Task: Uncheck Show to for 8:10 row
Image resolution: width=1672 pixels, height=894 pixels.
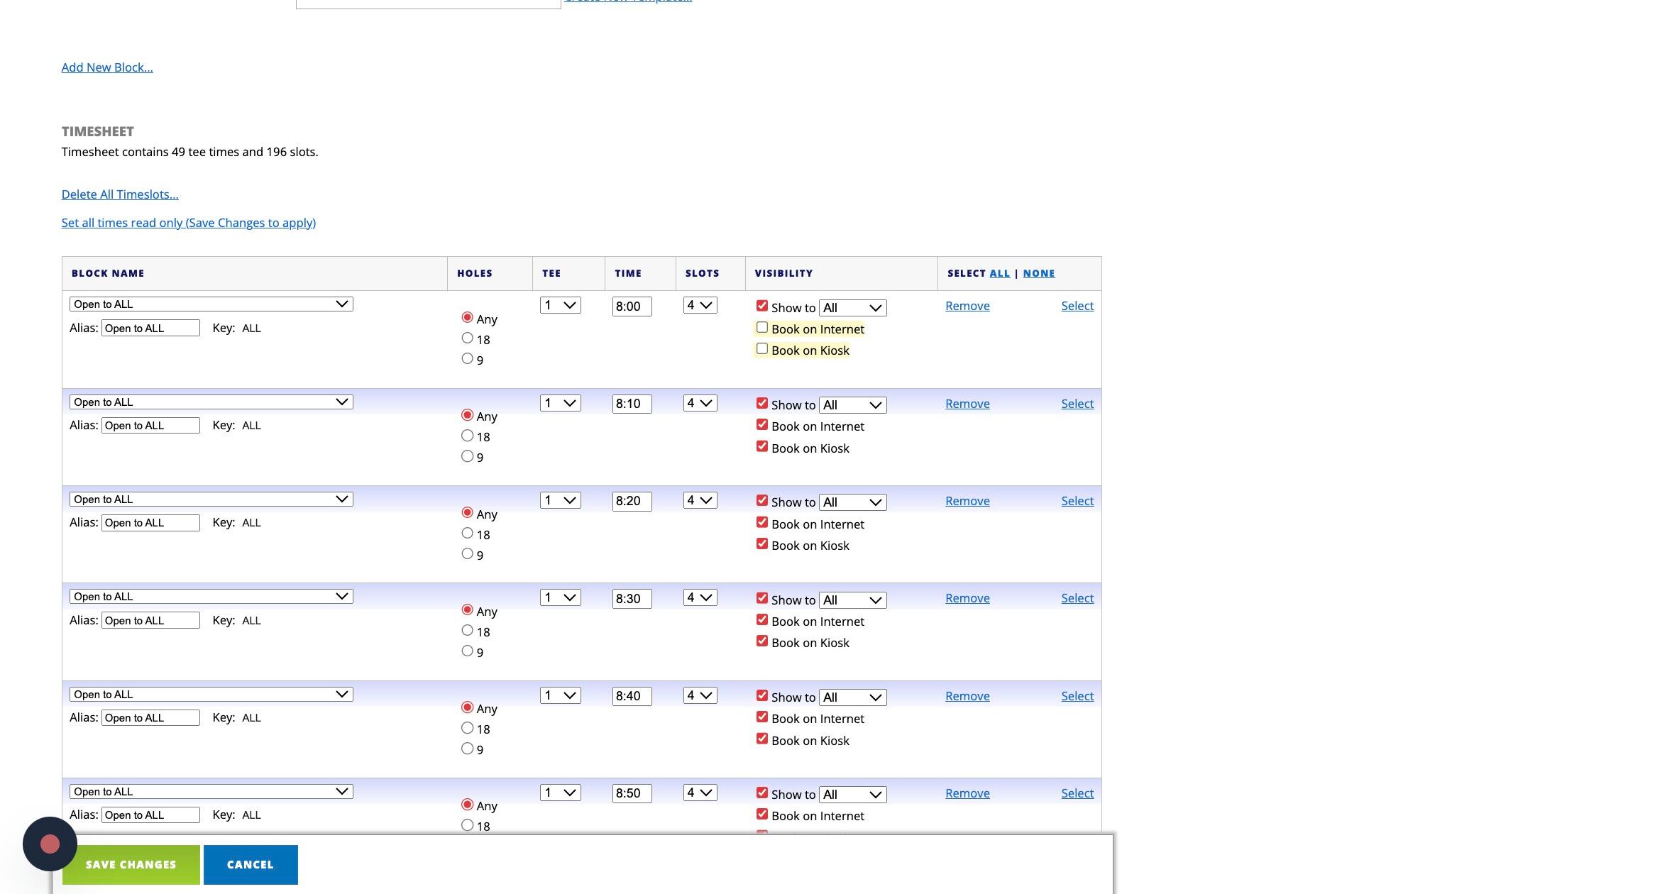Action: [x=761, y=404]
